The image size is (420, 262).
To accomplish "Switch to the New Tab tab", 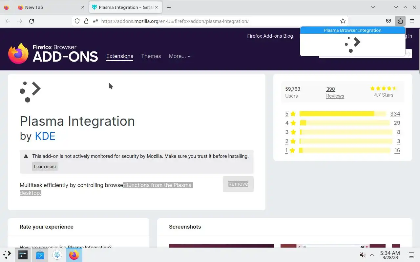I will tap(51, 7).
